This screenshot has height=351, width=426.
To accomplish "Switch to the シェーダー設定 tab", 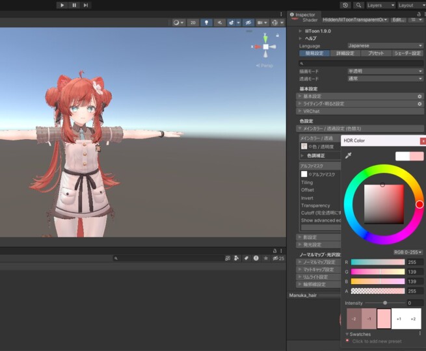I will click(x=408, y=53).
